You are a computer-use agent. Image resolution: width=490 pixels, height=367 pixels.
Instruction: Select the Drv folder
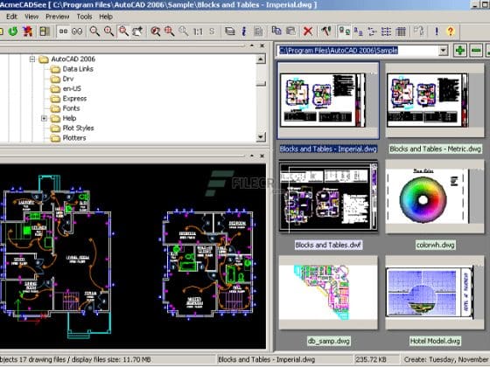tap(68, 79)
